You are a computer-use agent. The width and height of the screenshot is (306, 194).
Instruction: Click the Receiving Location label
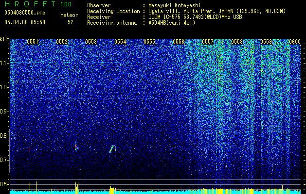pyautogui.click(x=113, y=11)
